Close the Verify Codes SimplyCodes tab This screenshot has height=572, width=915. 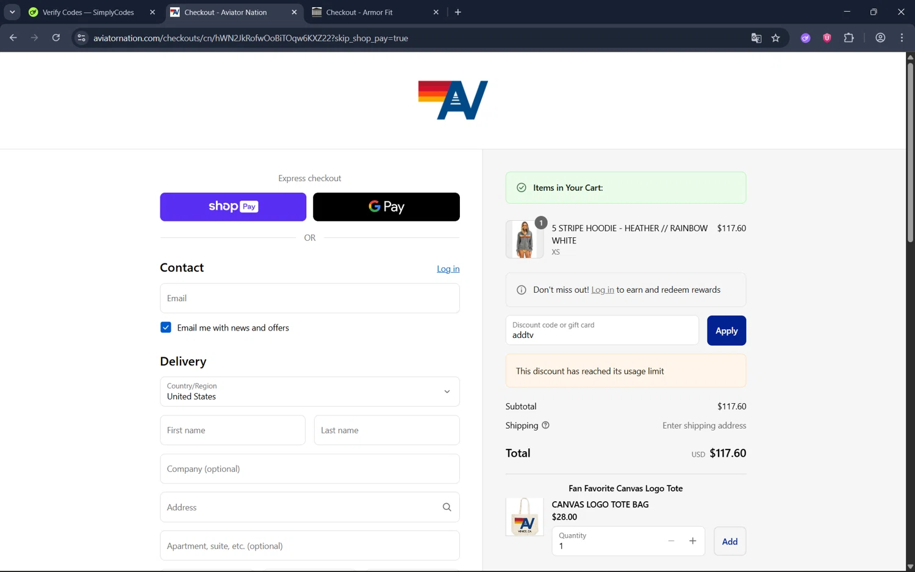(152, 12)
